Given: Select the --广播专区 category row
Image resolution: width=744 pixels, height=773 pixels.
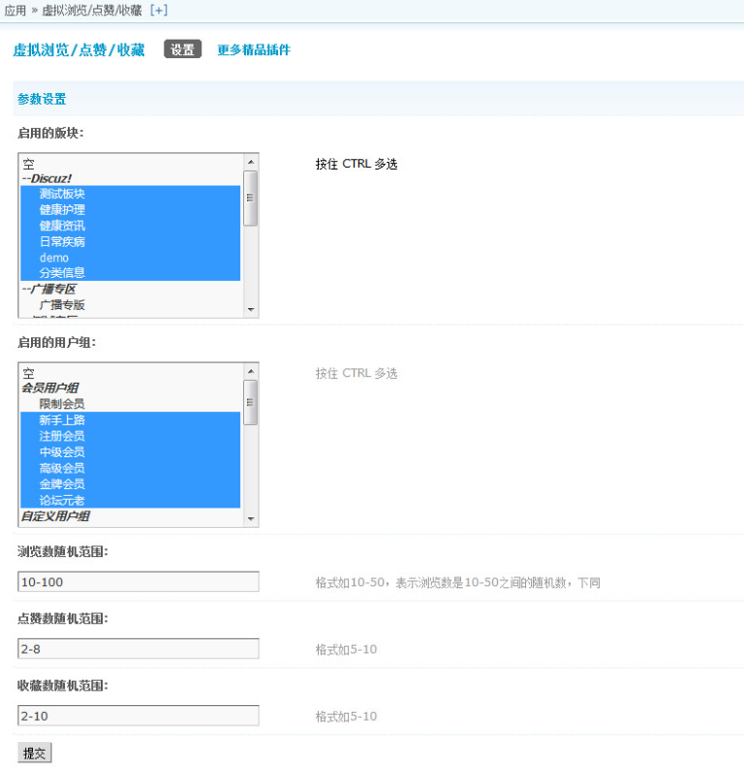Looking at the screenshot, I should (130, 289).
